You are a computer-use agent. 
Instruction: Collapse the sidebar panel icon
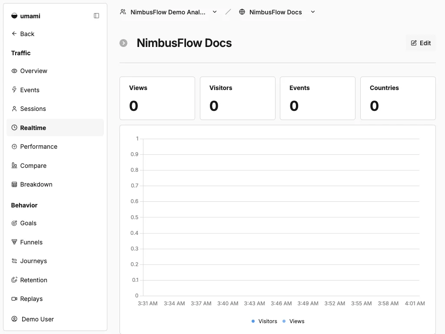pos(96,16)
